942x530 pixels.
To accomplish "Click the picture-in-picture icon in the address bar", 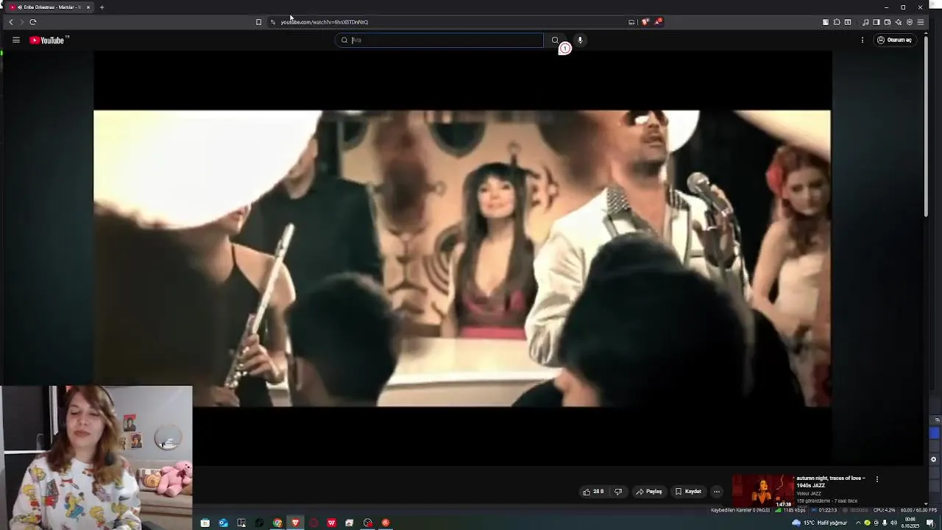I will pos(631,22).
